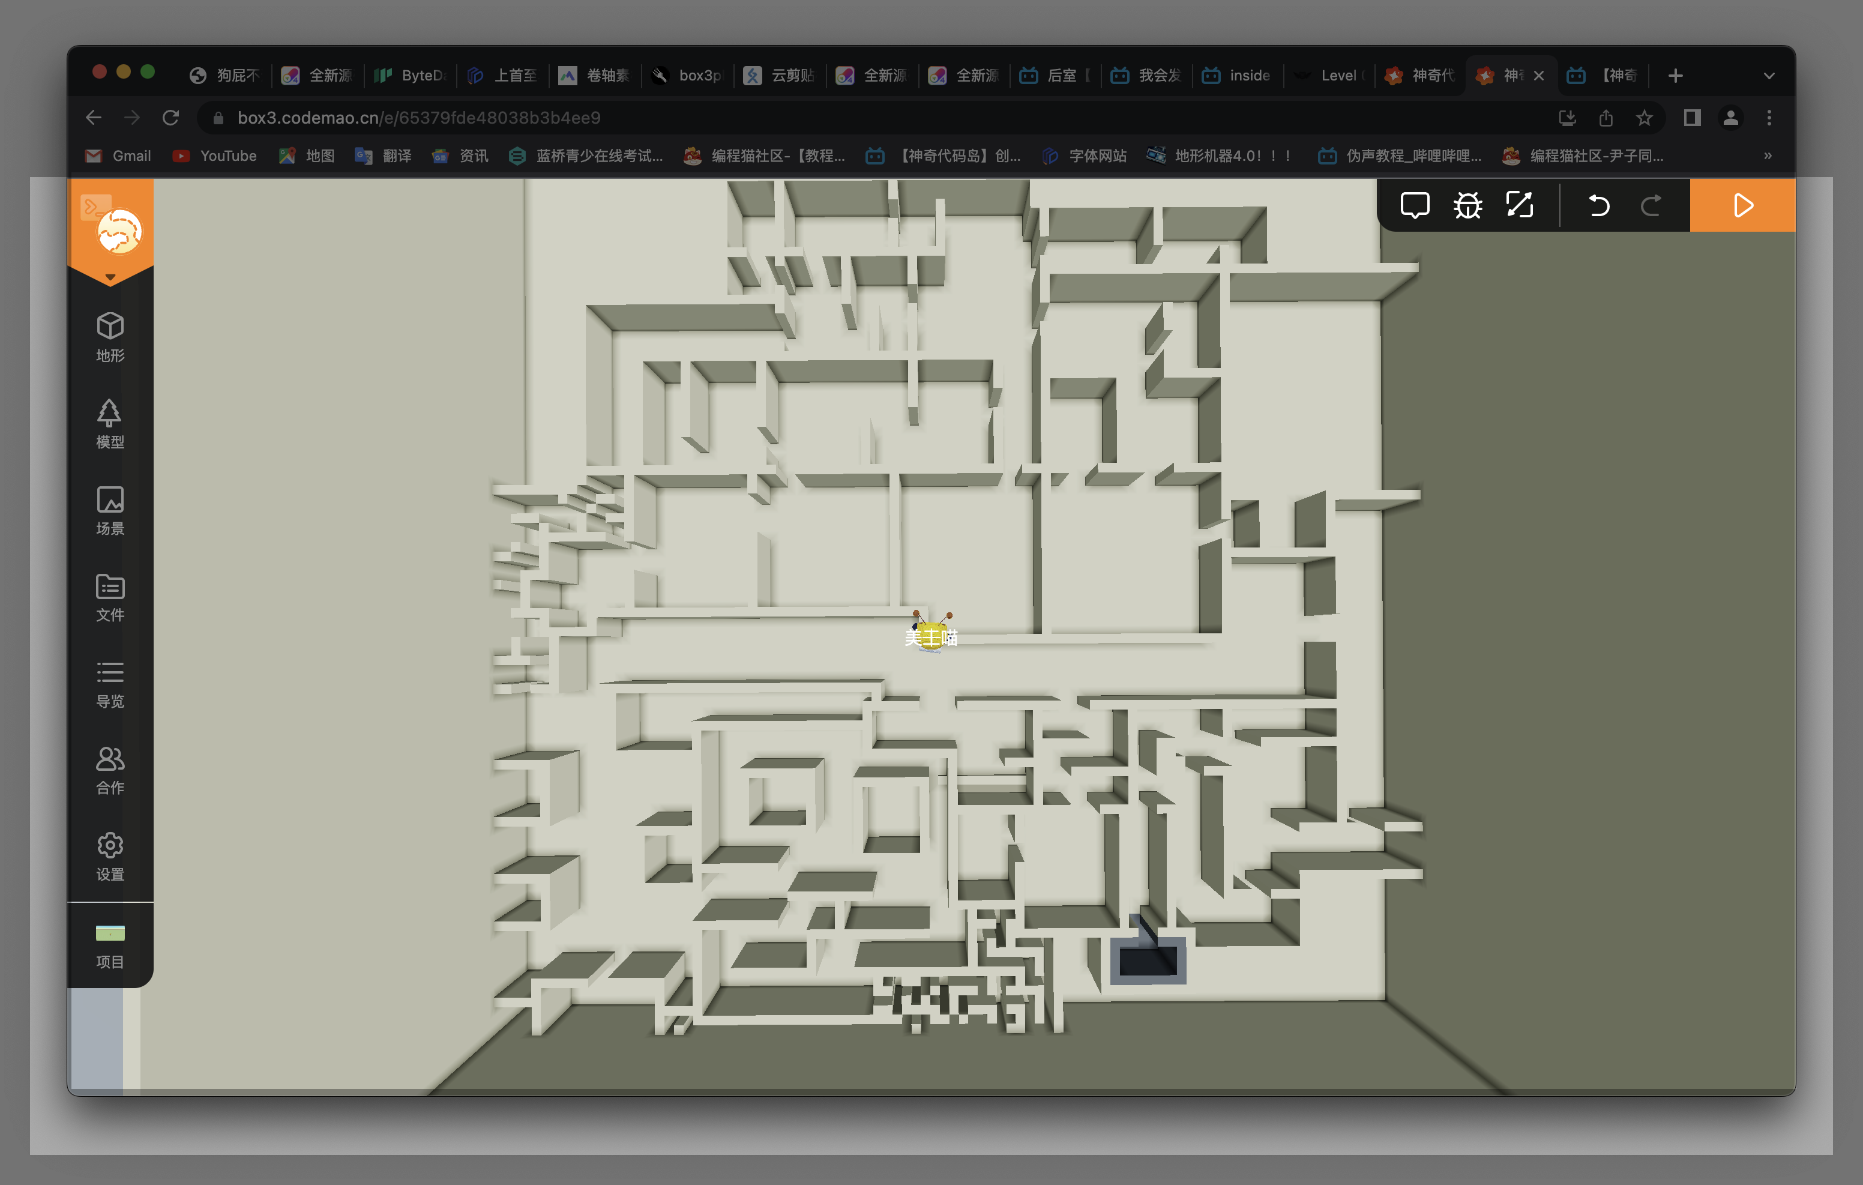Bookmark this page with the star

(1644, 118)
